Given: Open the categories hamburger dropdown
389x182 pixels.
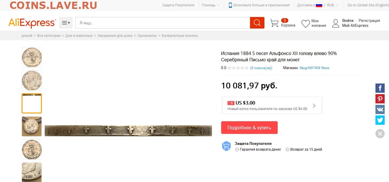Looking at the screenshot, I should click(66, 23).
